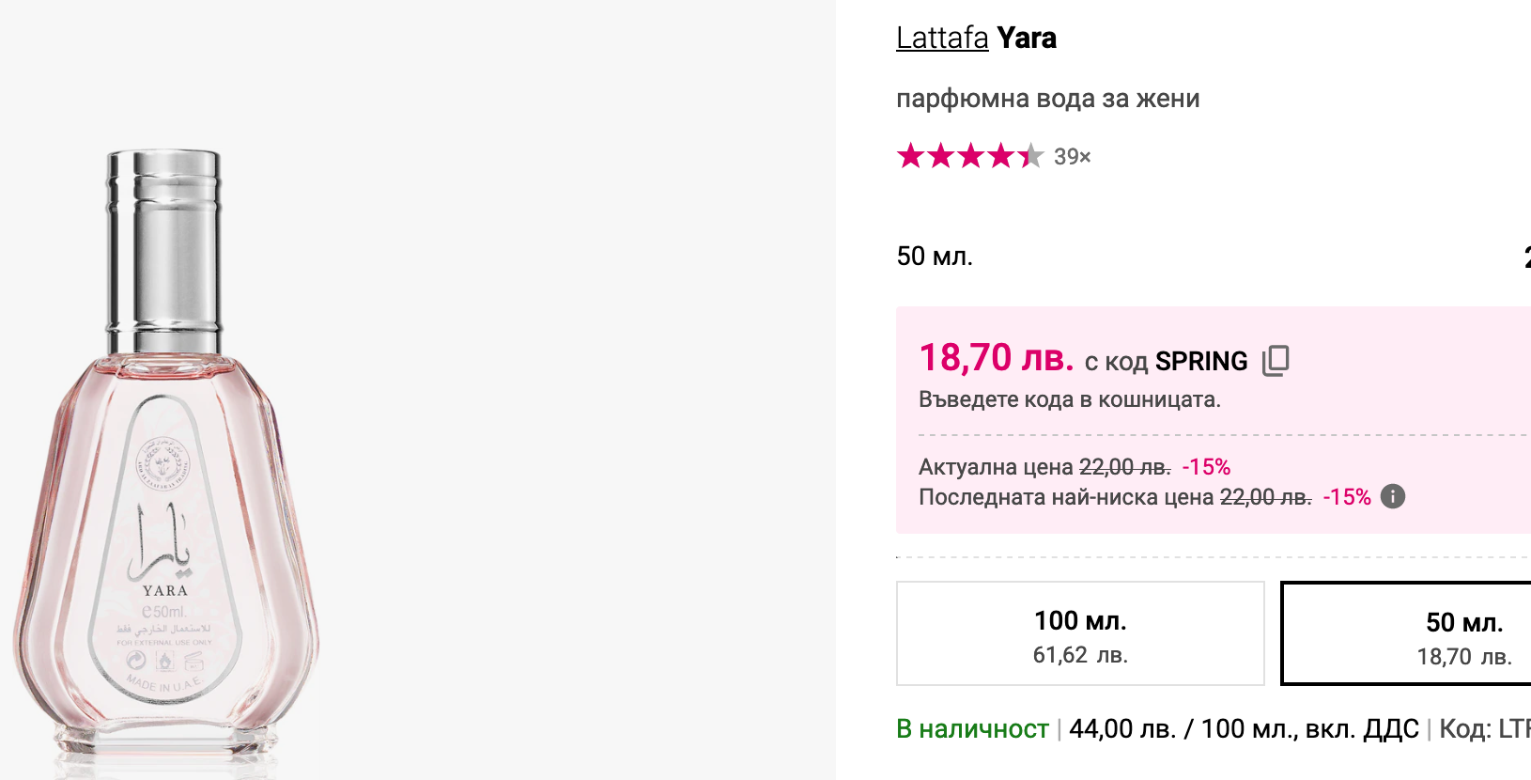
Task: Open the Lattafa brand link
Action: pos(942,39)
